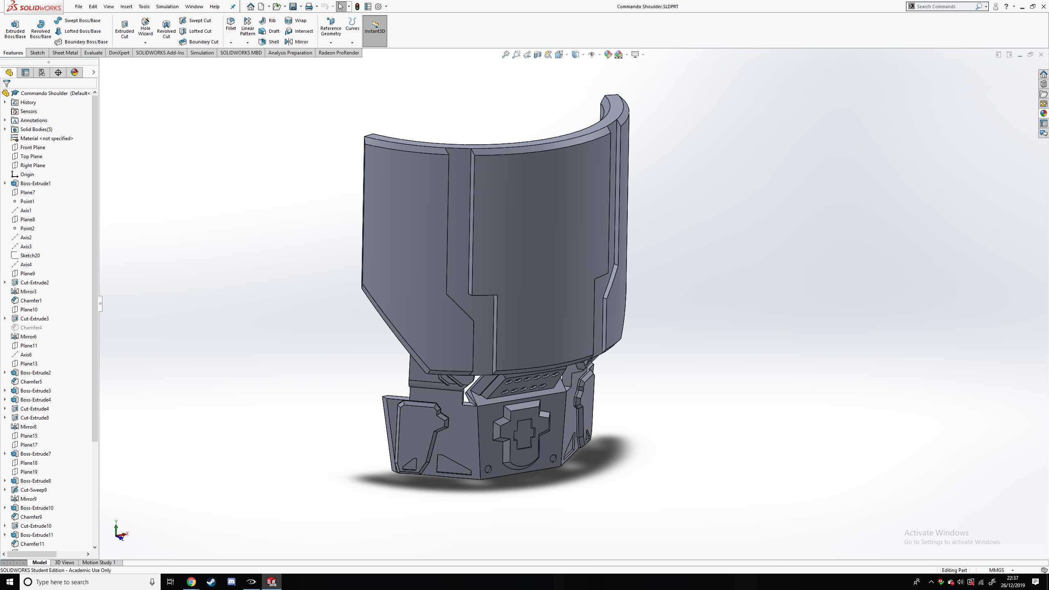
Task: Enable the Swept Cut tool
Action: click(196, 20)
